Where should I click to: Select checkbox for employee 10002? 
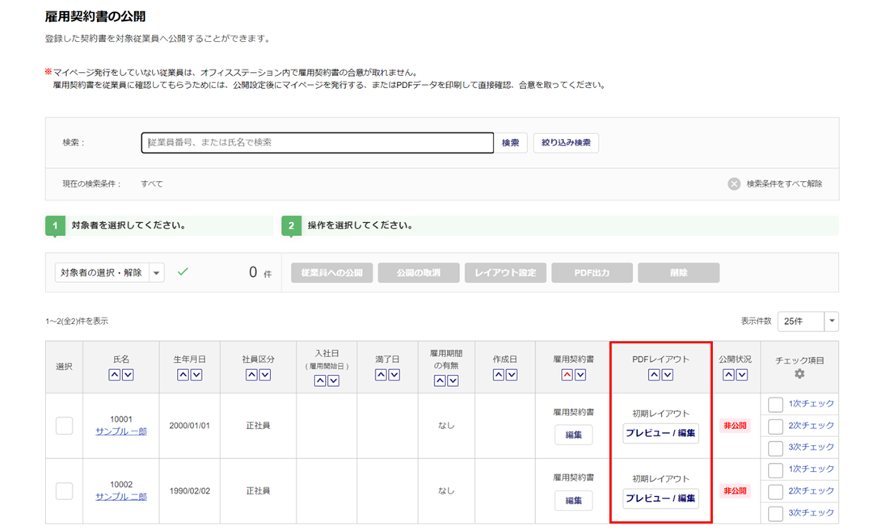coord(64,491)
